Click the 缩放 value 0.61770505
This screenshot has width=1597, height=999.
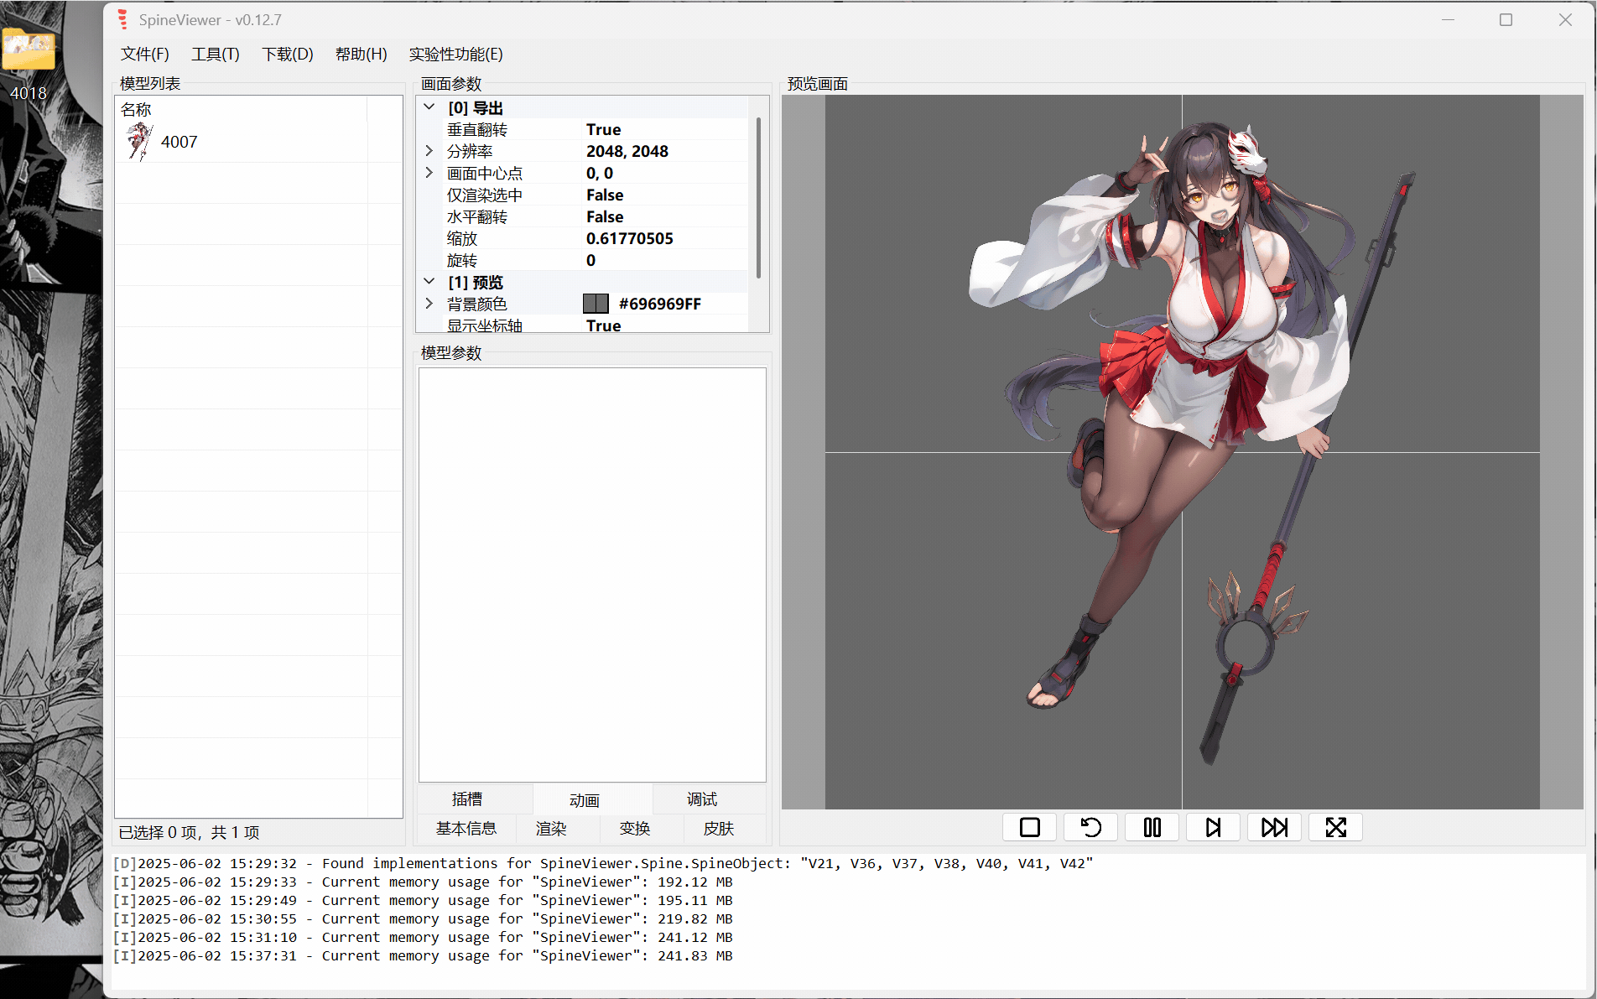click(630, 238)
